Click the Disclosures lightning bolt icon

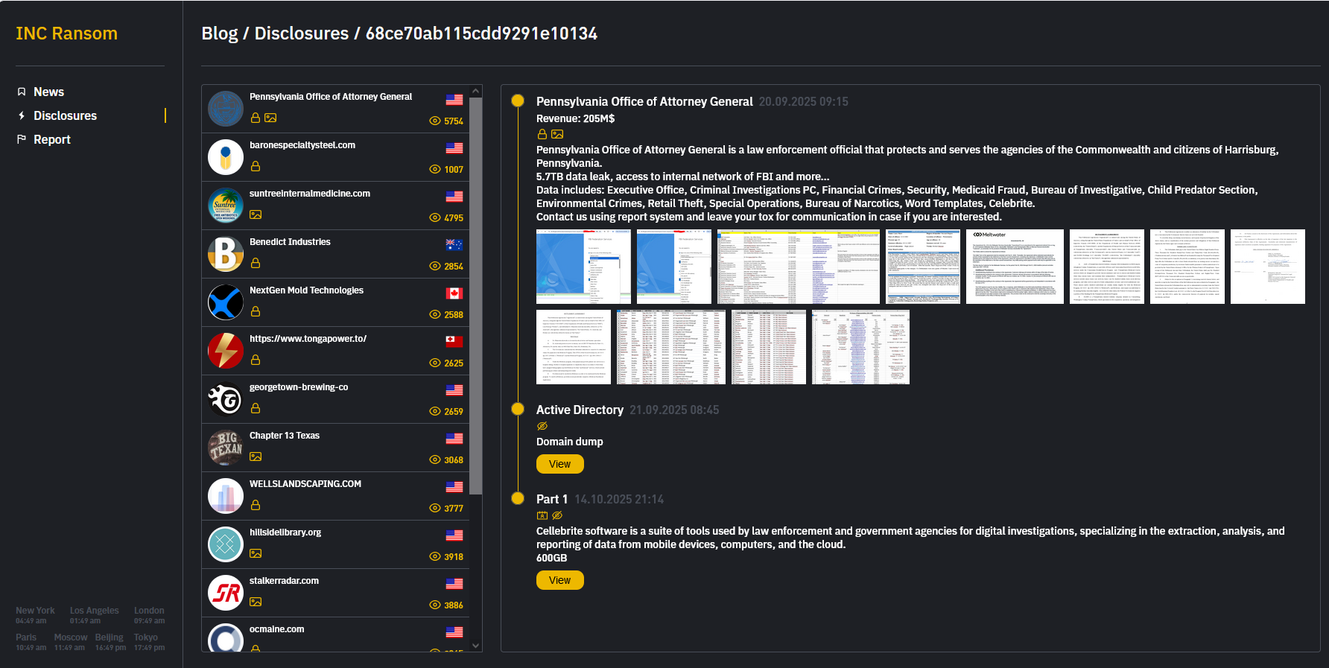tap(22, 115)
